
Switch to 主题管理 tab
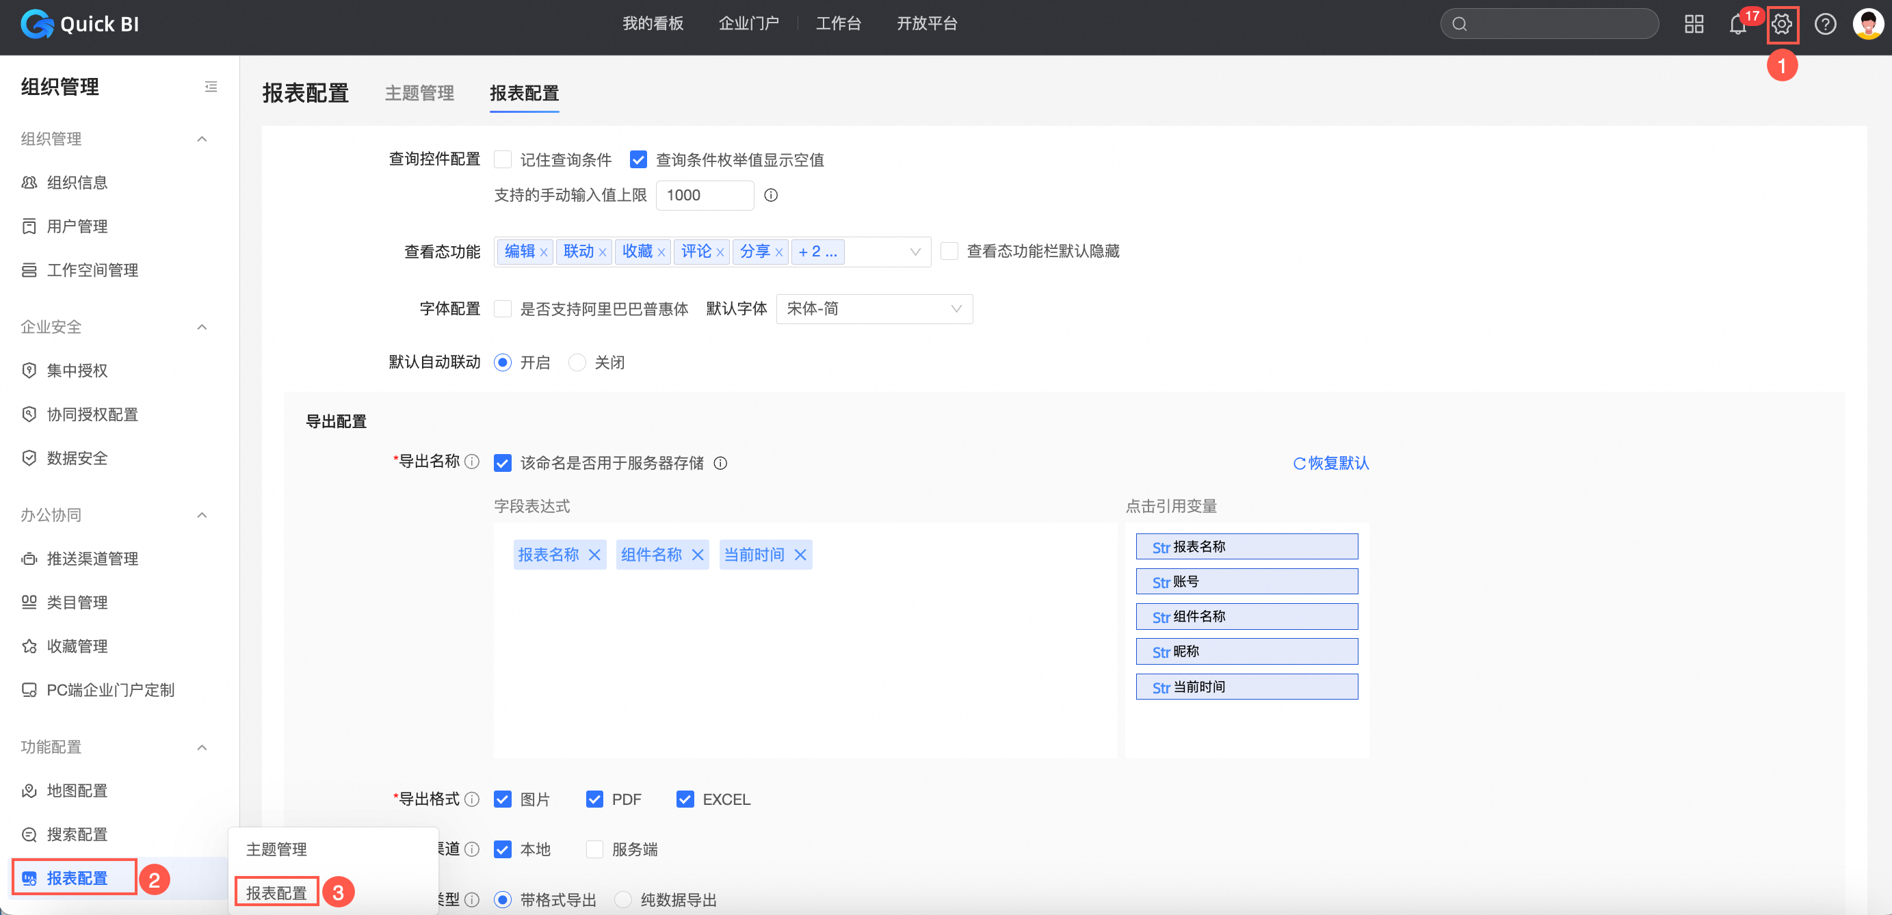(419, 93)
